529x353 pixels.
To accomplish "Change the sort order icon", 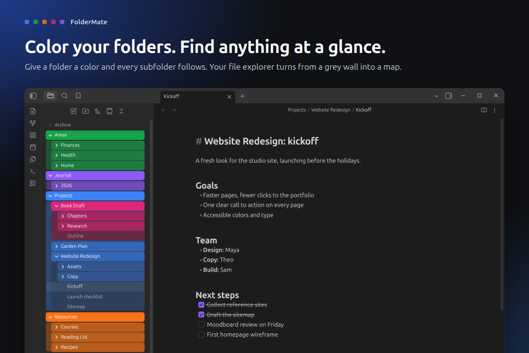I will click(x=97, y=111).
